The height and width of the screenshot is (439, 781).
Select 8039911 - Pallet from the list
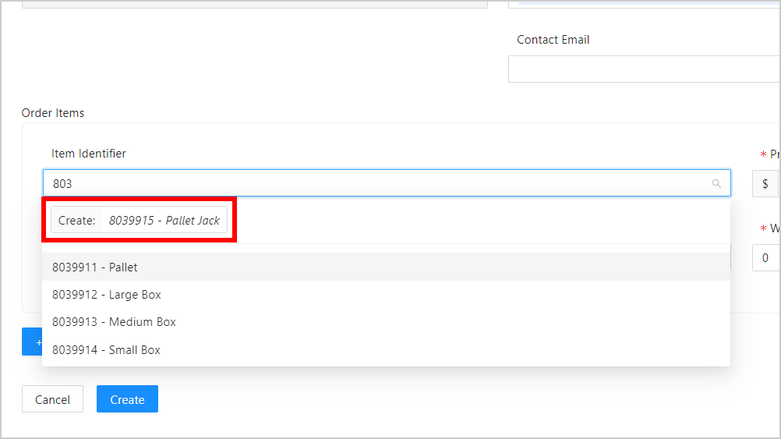pyautogui.click(x=95, y=267)
